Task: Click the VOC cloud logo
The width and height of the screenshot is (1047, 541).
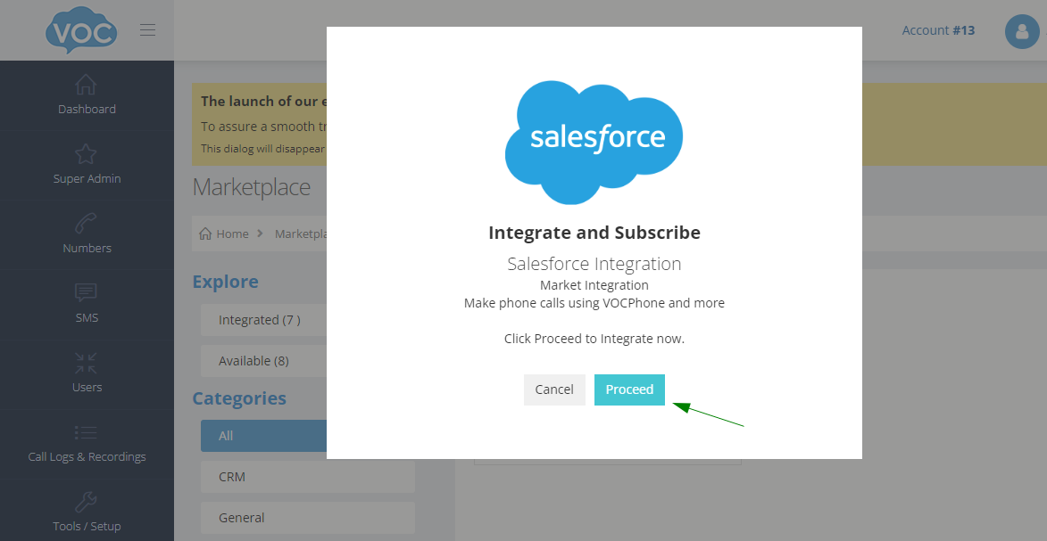Action: click(x=81, y=31)
